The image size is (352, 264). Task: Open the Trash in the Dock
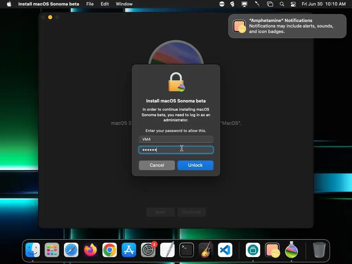(x=319, y=250)
